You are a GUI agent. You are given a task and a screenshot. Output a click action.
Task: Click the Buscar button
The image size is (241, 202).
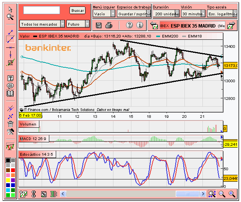point(78,10)
